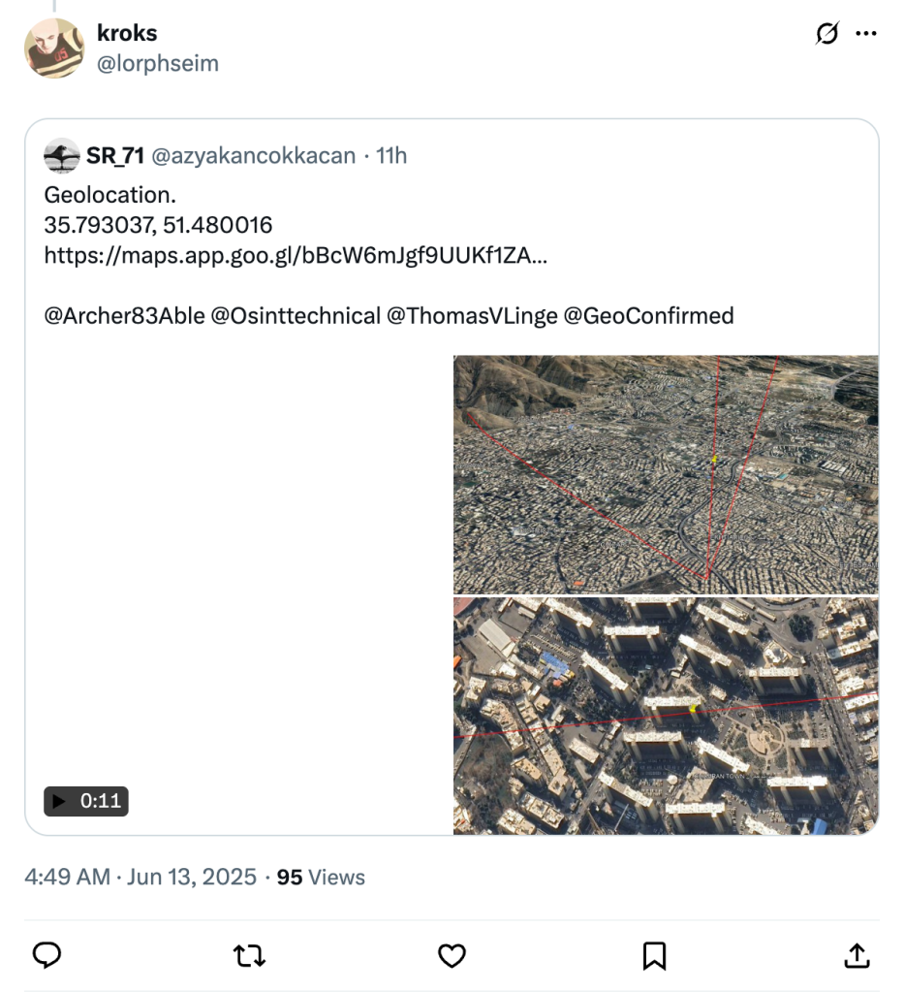Click the reply speech bubble icon

[x=47, y=956]
